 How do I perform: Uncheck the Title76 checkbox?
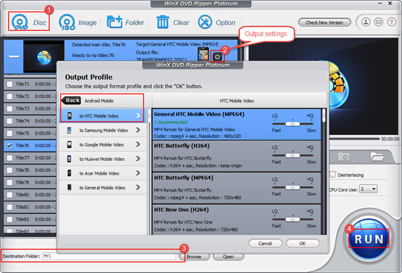coord(10,146)
